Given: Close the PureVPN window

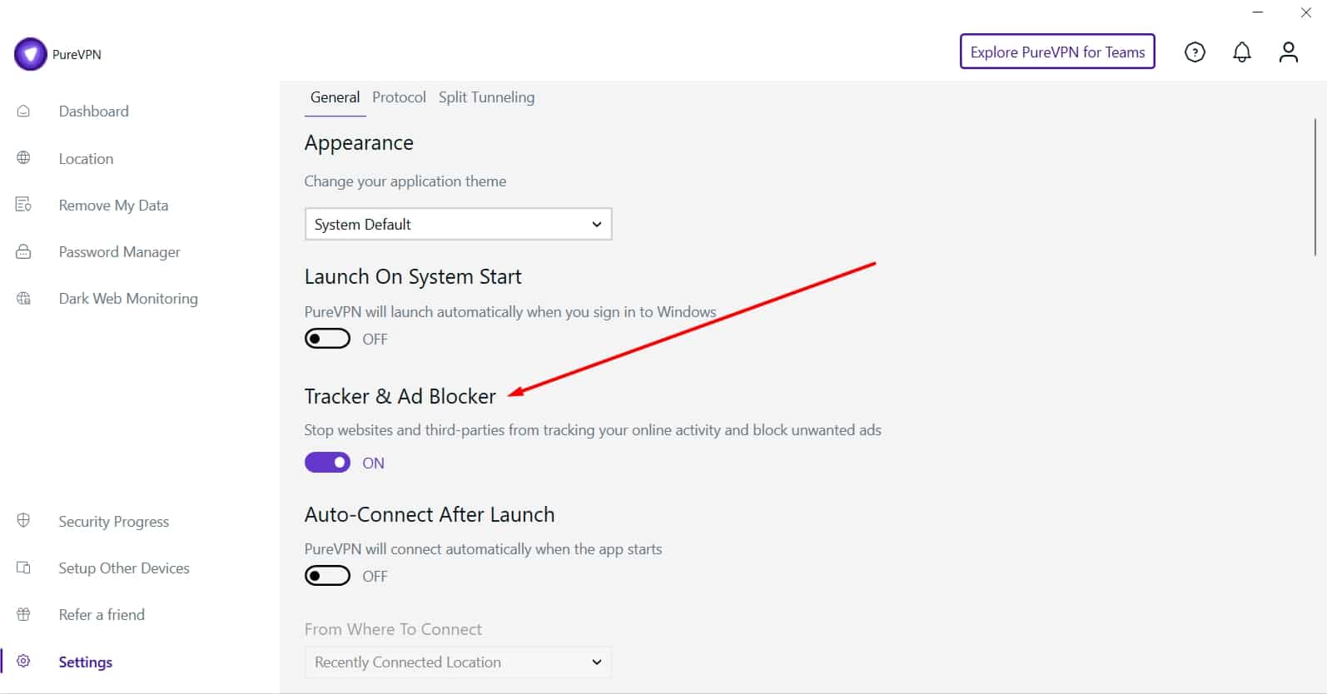Looking at the screenshot, I should [x=1306, y=12].
